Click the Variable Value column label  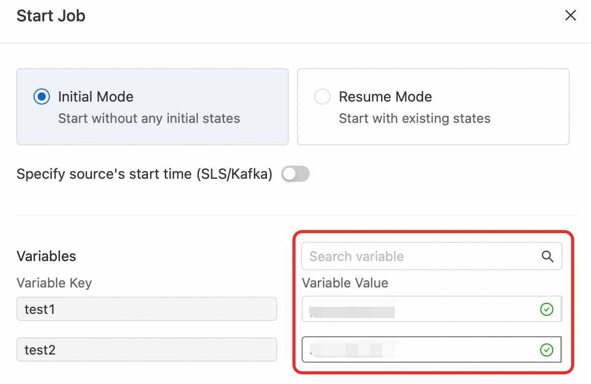coord(345,283)
